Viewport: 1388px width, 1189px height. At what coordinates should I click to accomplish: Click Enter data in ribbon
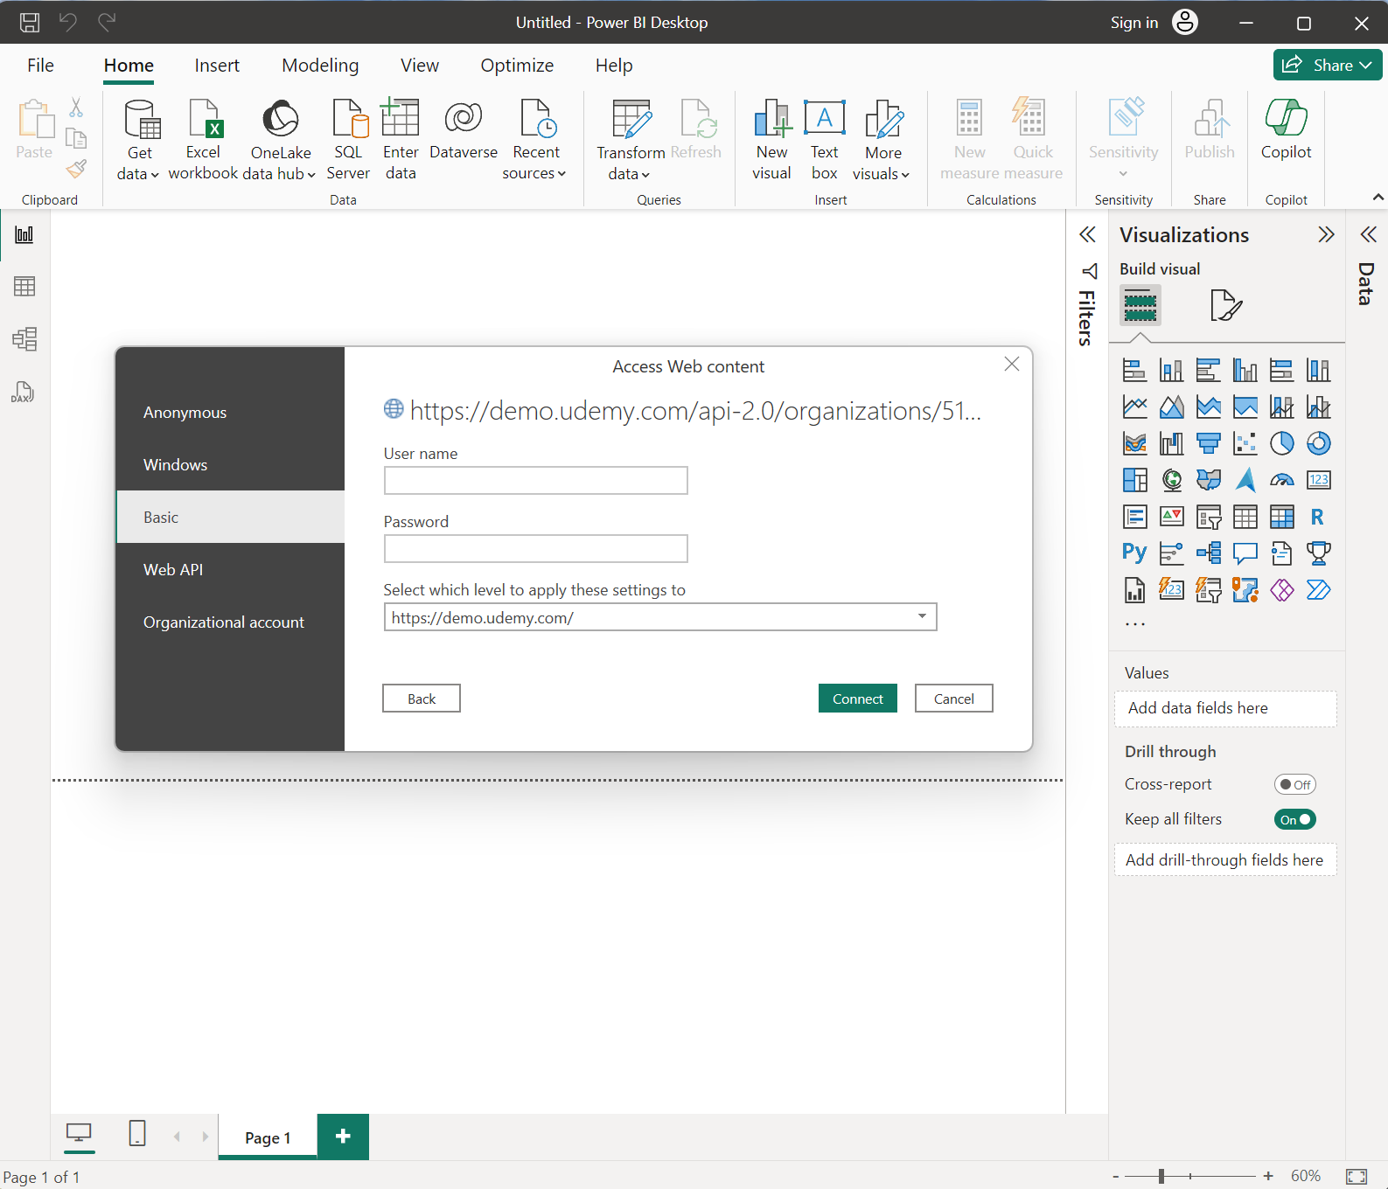point(401,140)
